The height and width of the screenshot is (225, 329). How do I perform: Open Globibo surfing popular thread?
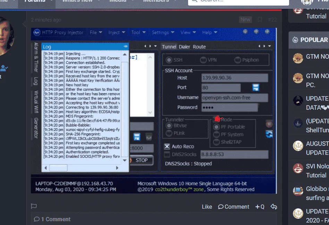click(317, 193)
